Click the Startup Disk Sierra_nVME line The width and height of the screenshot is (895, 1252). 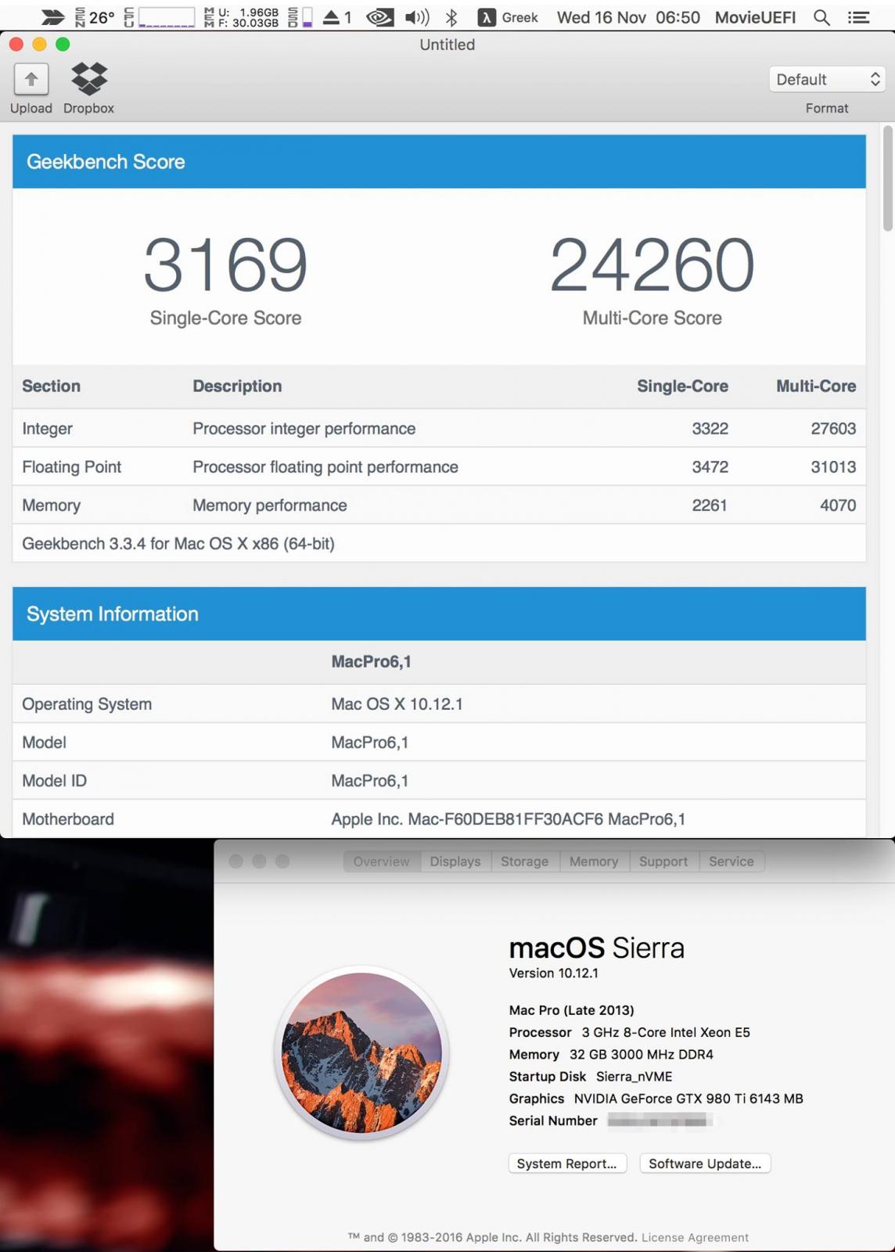click(x=591, y=1077)
